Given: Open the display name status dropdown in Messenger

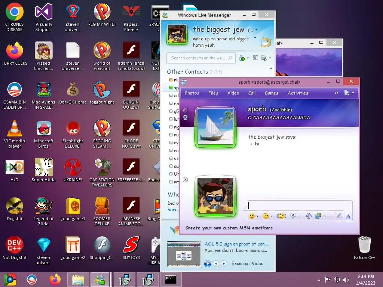Looking at the screenshot, I should 256,30.
